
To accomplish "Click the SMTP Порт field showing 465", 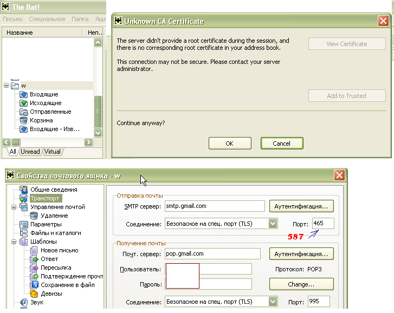I will pos(323,224).
